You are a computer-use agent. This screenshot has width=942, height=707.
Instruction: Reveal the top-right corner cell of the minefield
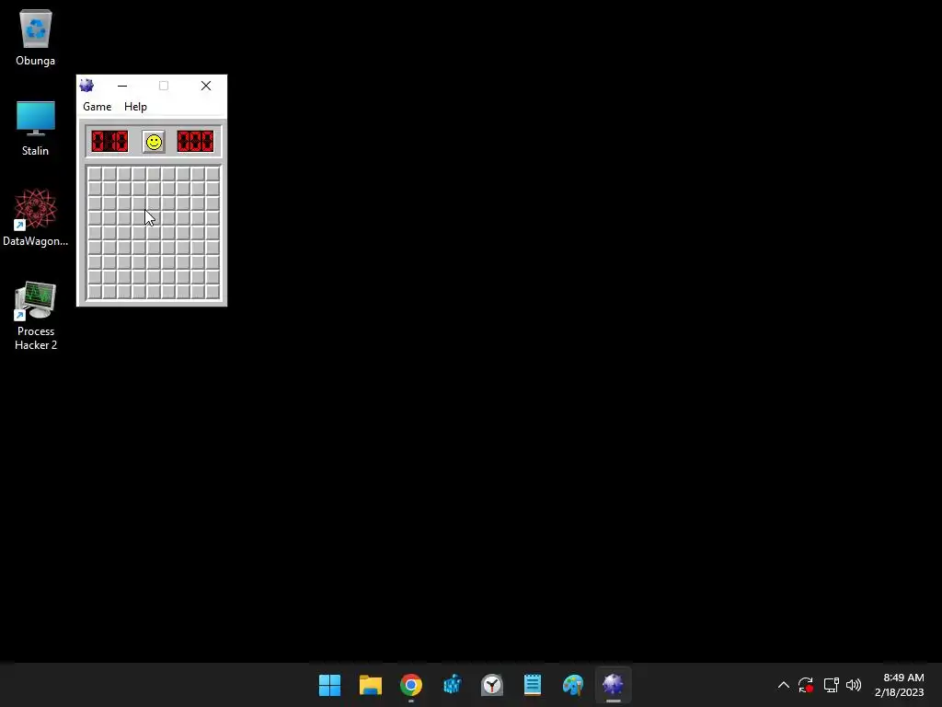click(x=213, y=174)
